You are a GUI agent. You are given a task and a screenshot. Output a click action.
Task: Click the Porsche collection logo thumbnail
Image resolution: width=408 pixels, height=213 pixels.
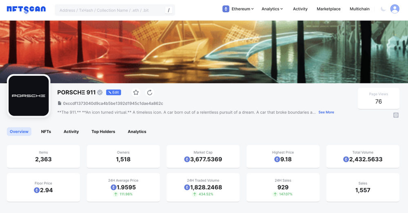tap(29, 96)
